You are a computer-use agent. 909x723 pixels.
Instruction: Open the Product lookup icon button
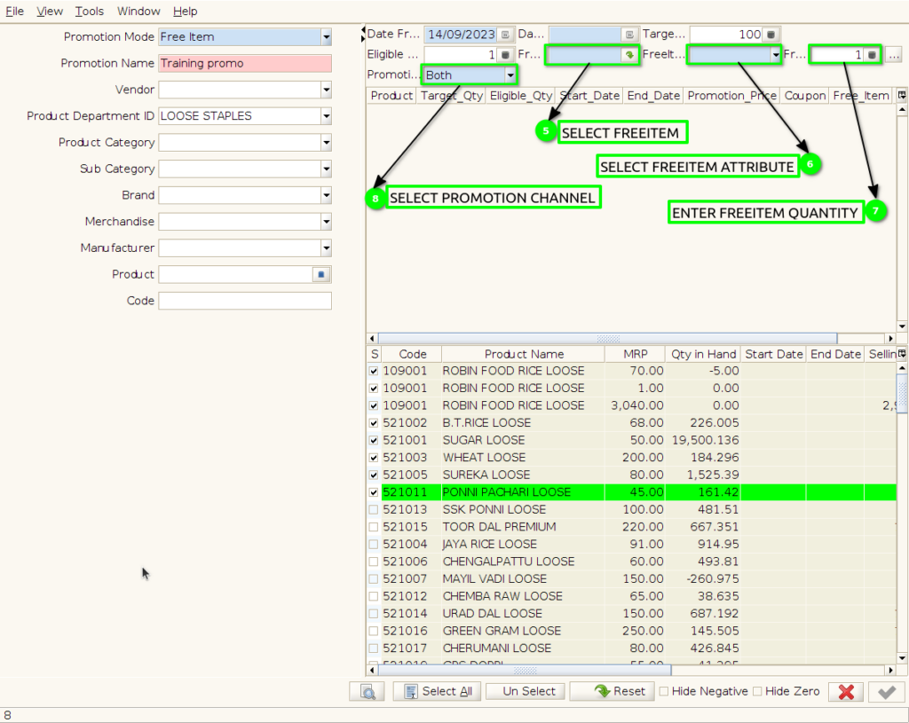[321, 275]
